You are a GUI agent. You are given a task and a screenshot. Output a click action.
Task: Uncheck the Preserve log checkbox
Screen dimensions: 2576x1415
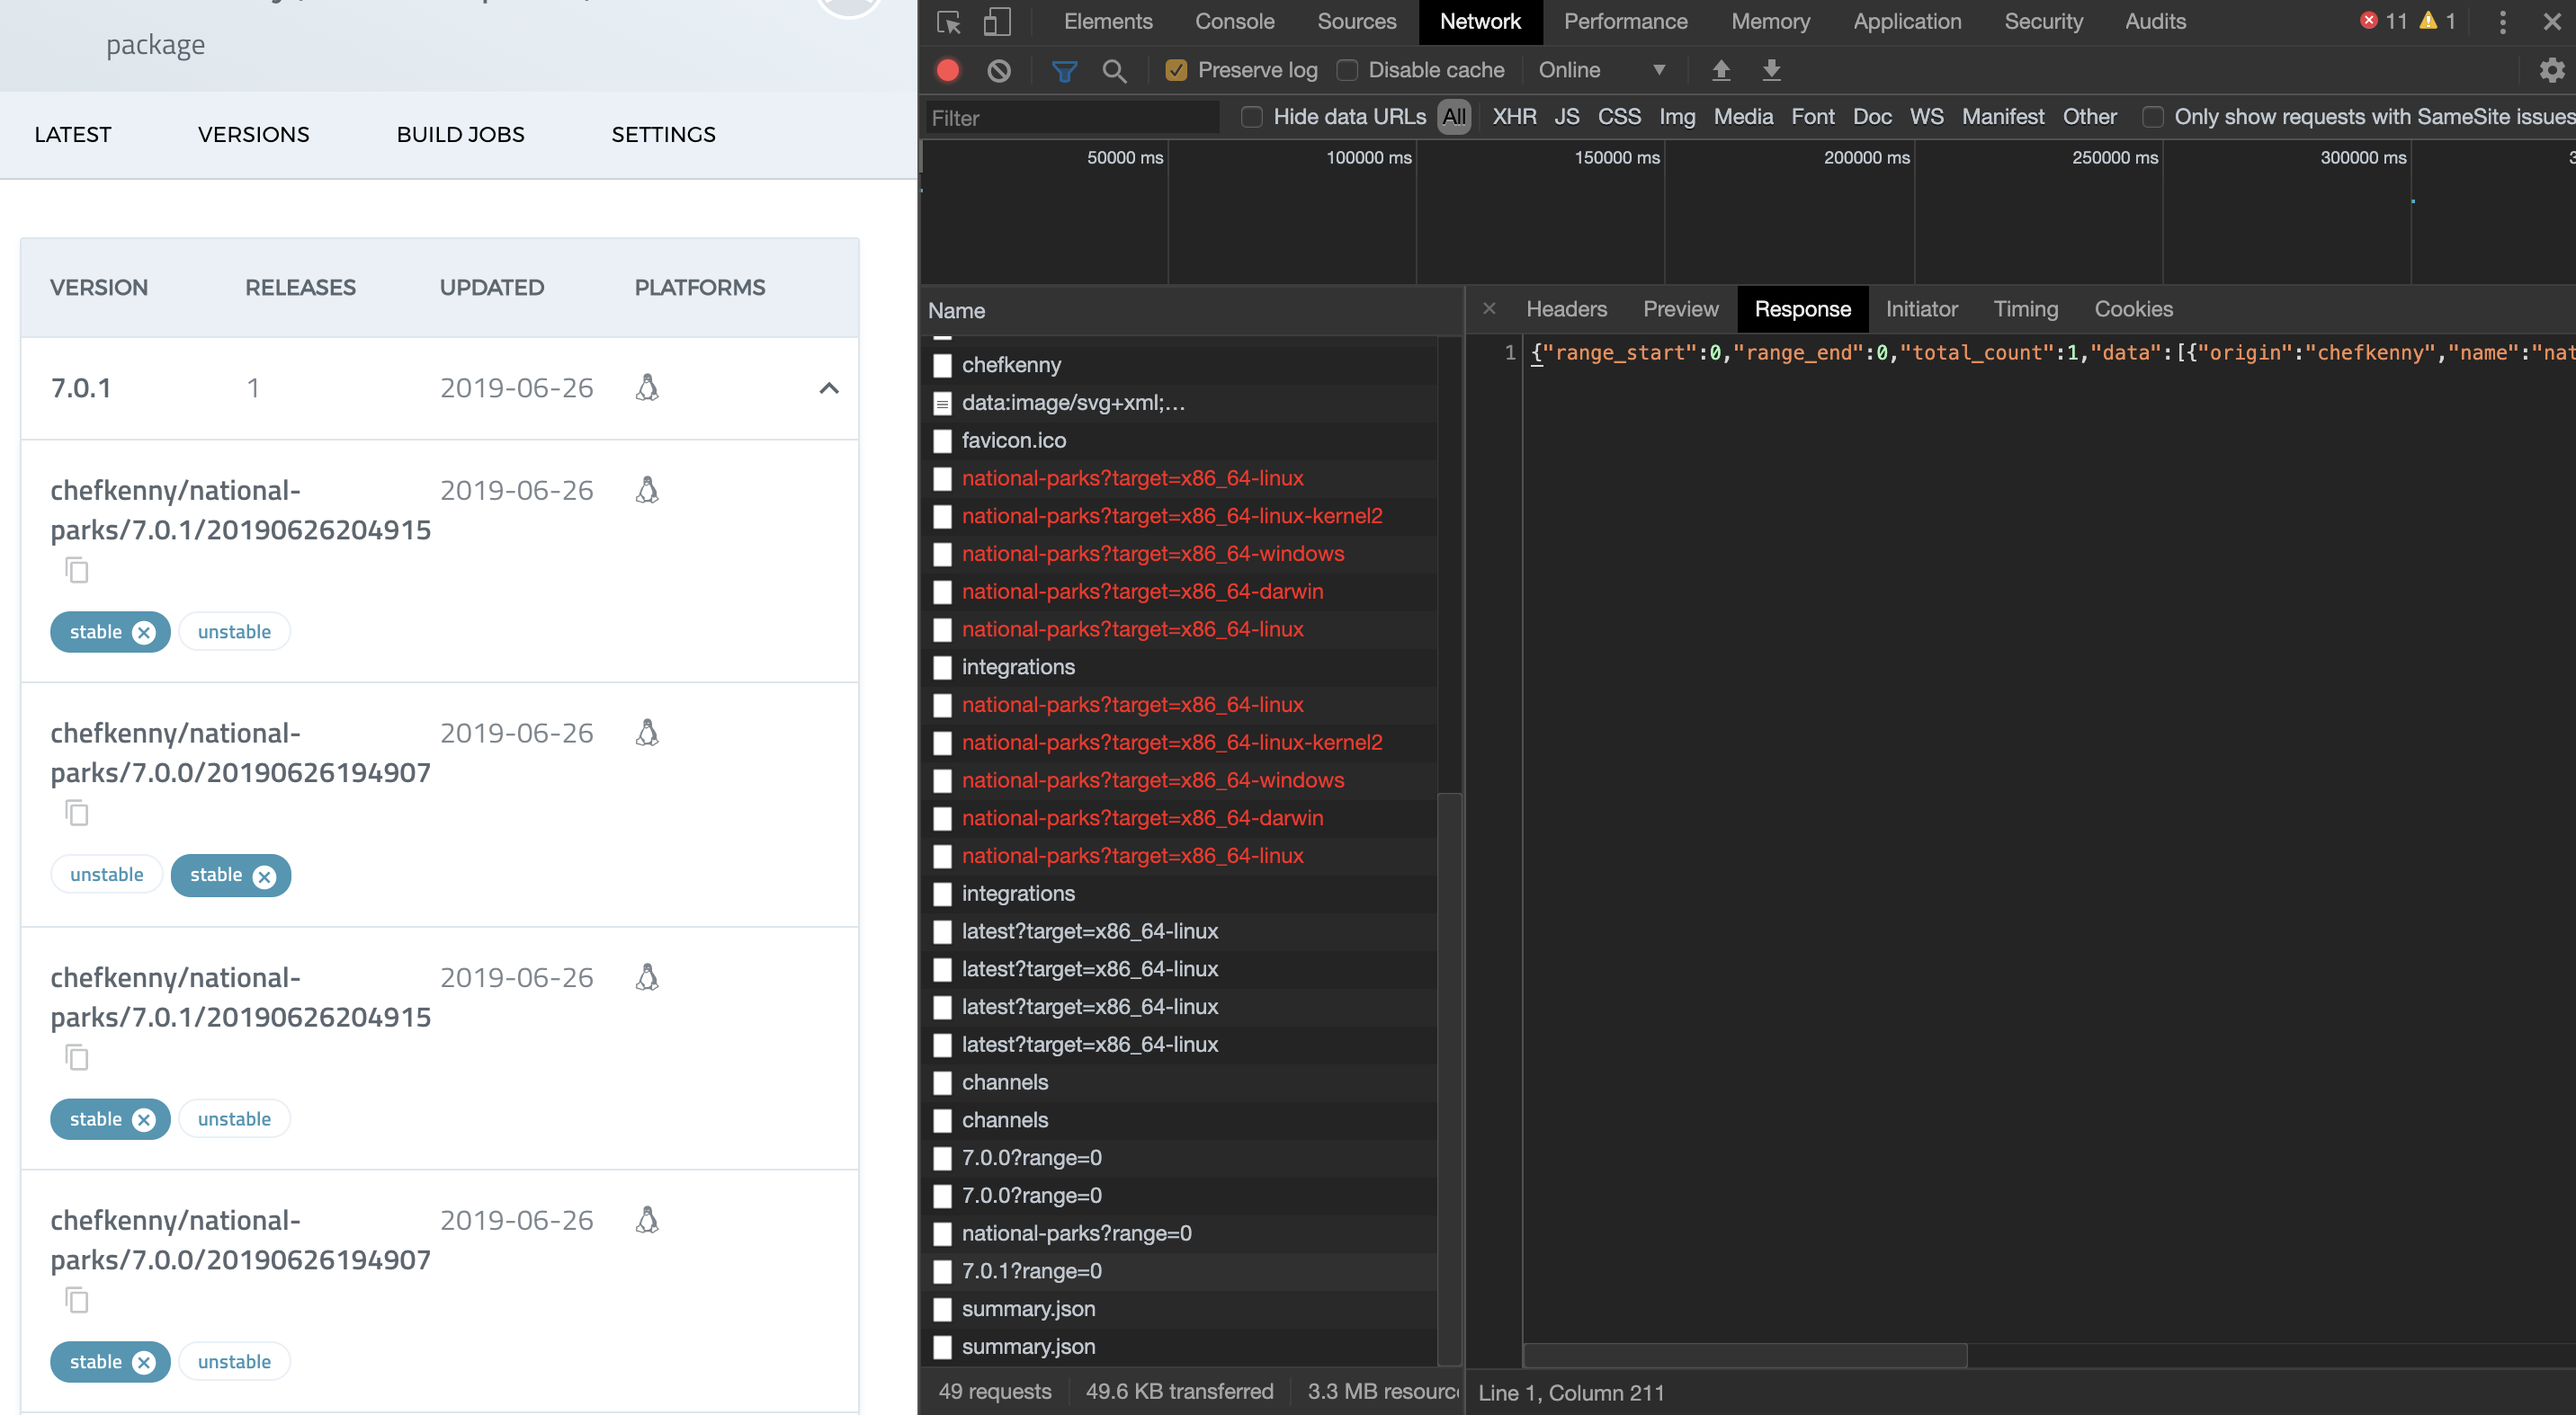point(1176,70)
